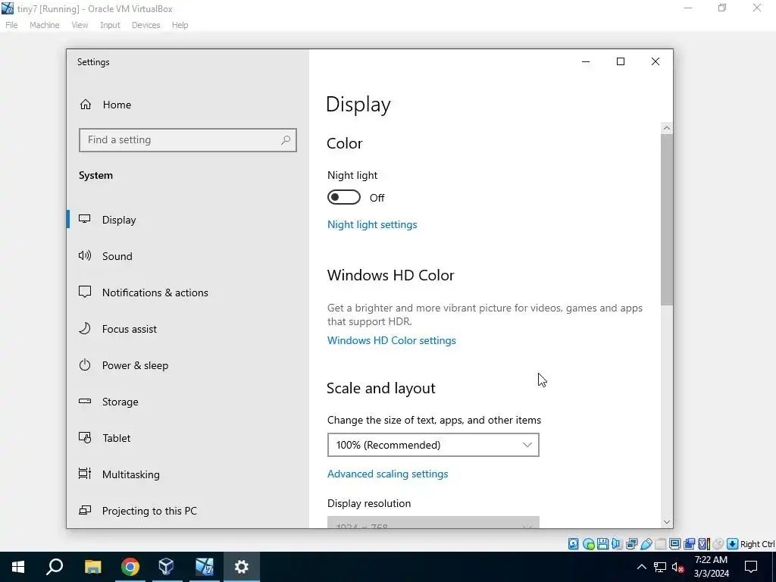Click VirtualBox USB devices indicator
Image resolution: width=776 pixels, height=582 pixels.
coord(646,544)
